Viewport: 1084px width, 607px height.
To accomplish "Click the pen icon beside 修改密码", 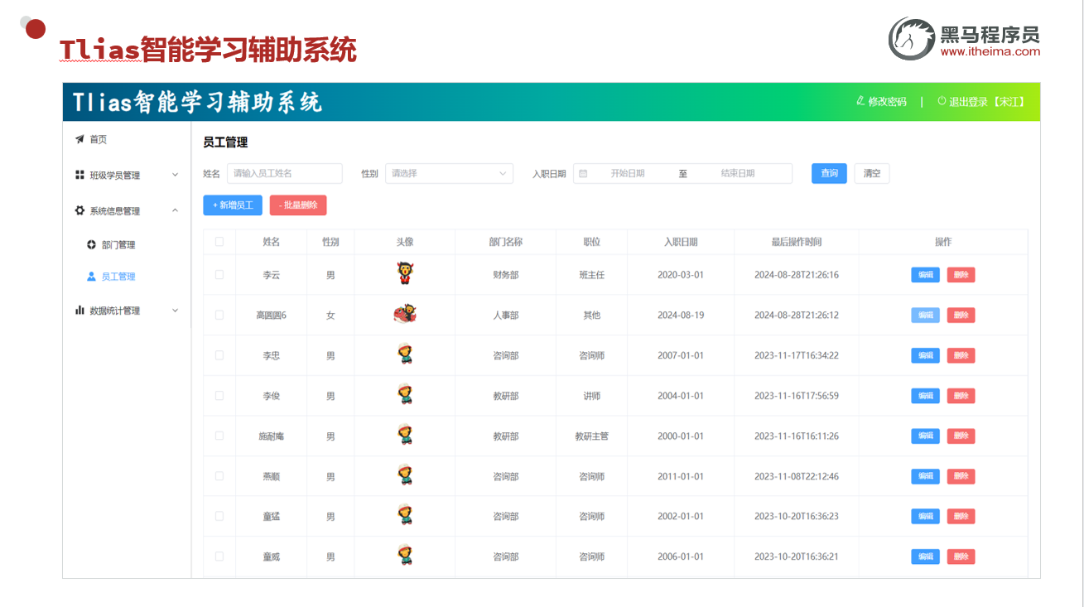I will (859, 101).
